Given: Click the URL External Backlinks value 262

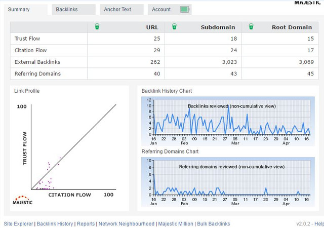Looking at the screenshot, I should point(155,62).
